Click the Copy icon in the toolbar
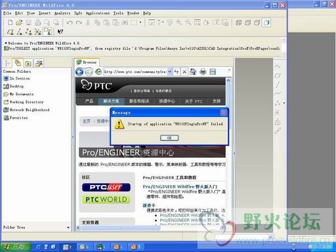 click(97, 22)
